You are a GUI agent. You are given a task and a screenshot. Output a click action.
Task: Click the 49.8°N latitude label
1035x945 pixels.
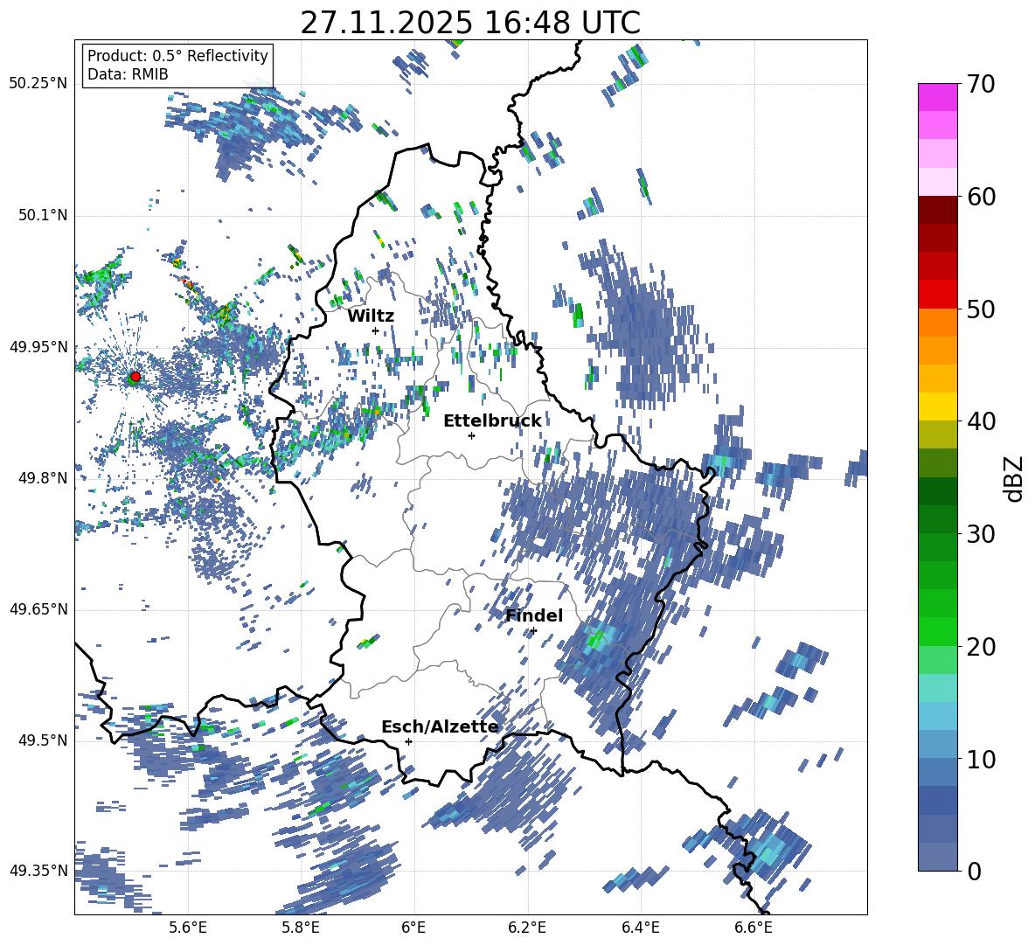pyautogui.click(x=42, y=478)
